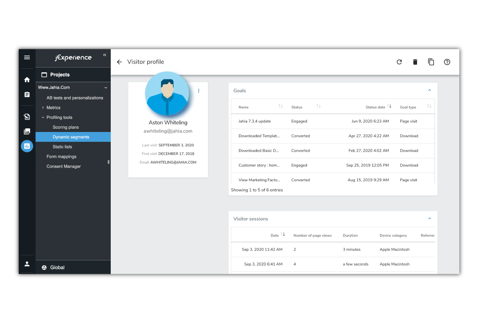Click the Duration column header

tap(351, 236)
